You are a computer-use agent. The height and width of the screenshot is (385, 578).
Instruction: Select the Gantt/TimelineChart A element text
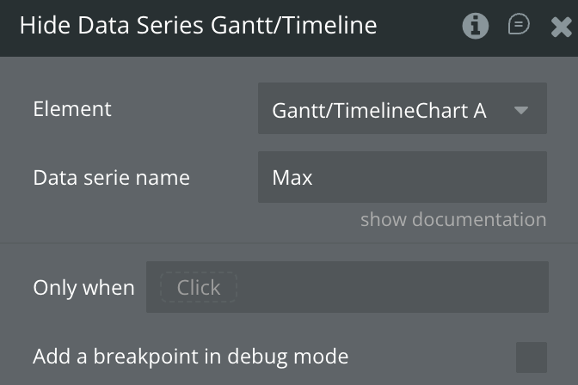point(378,110)
